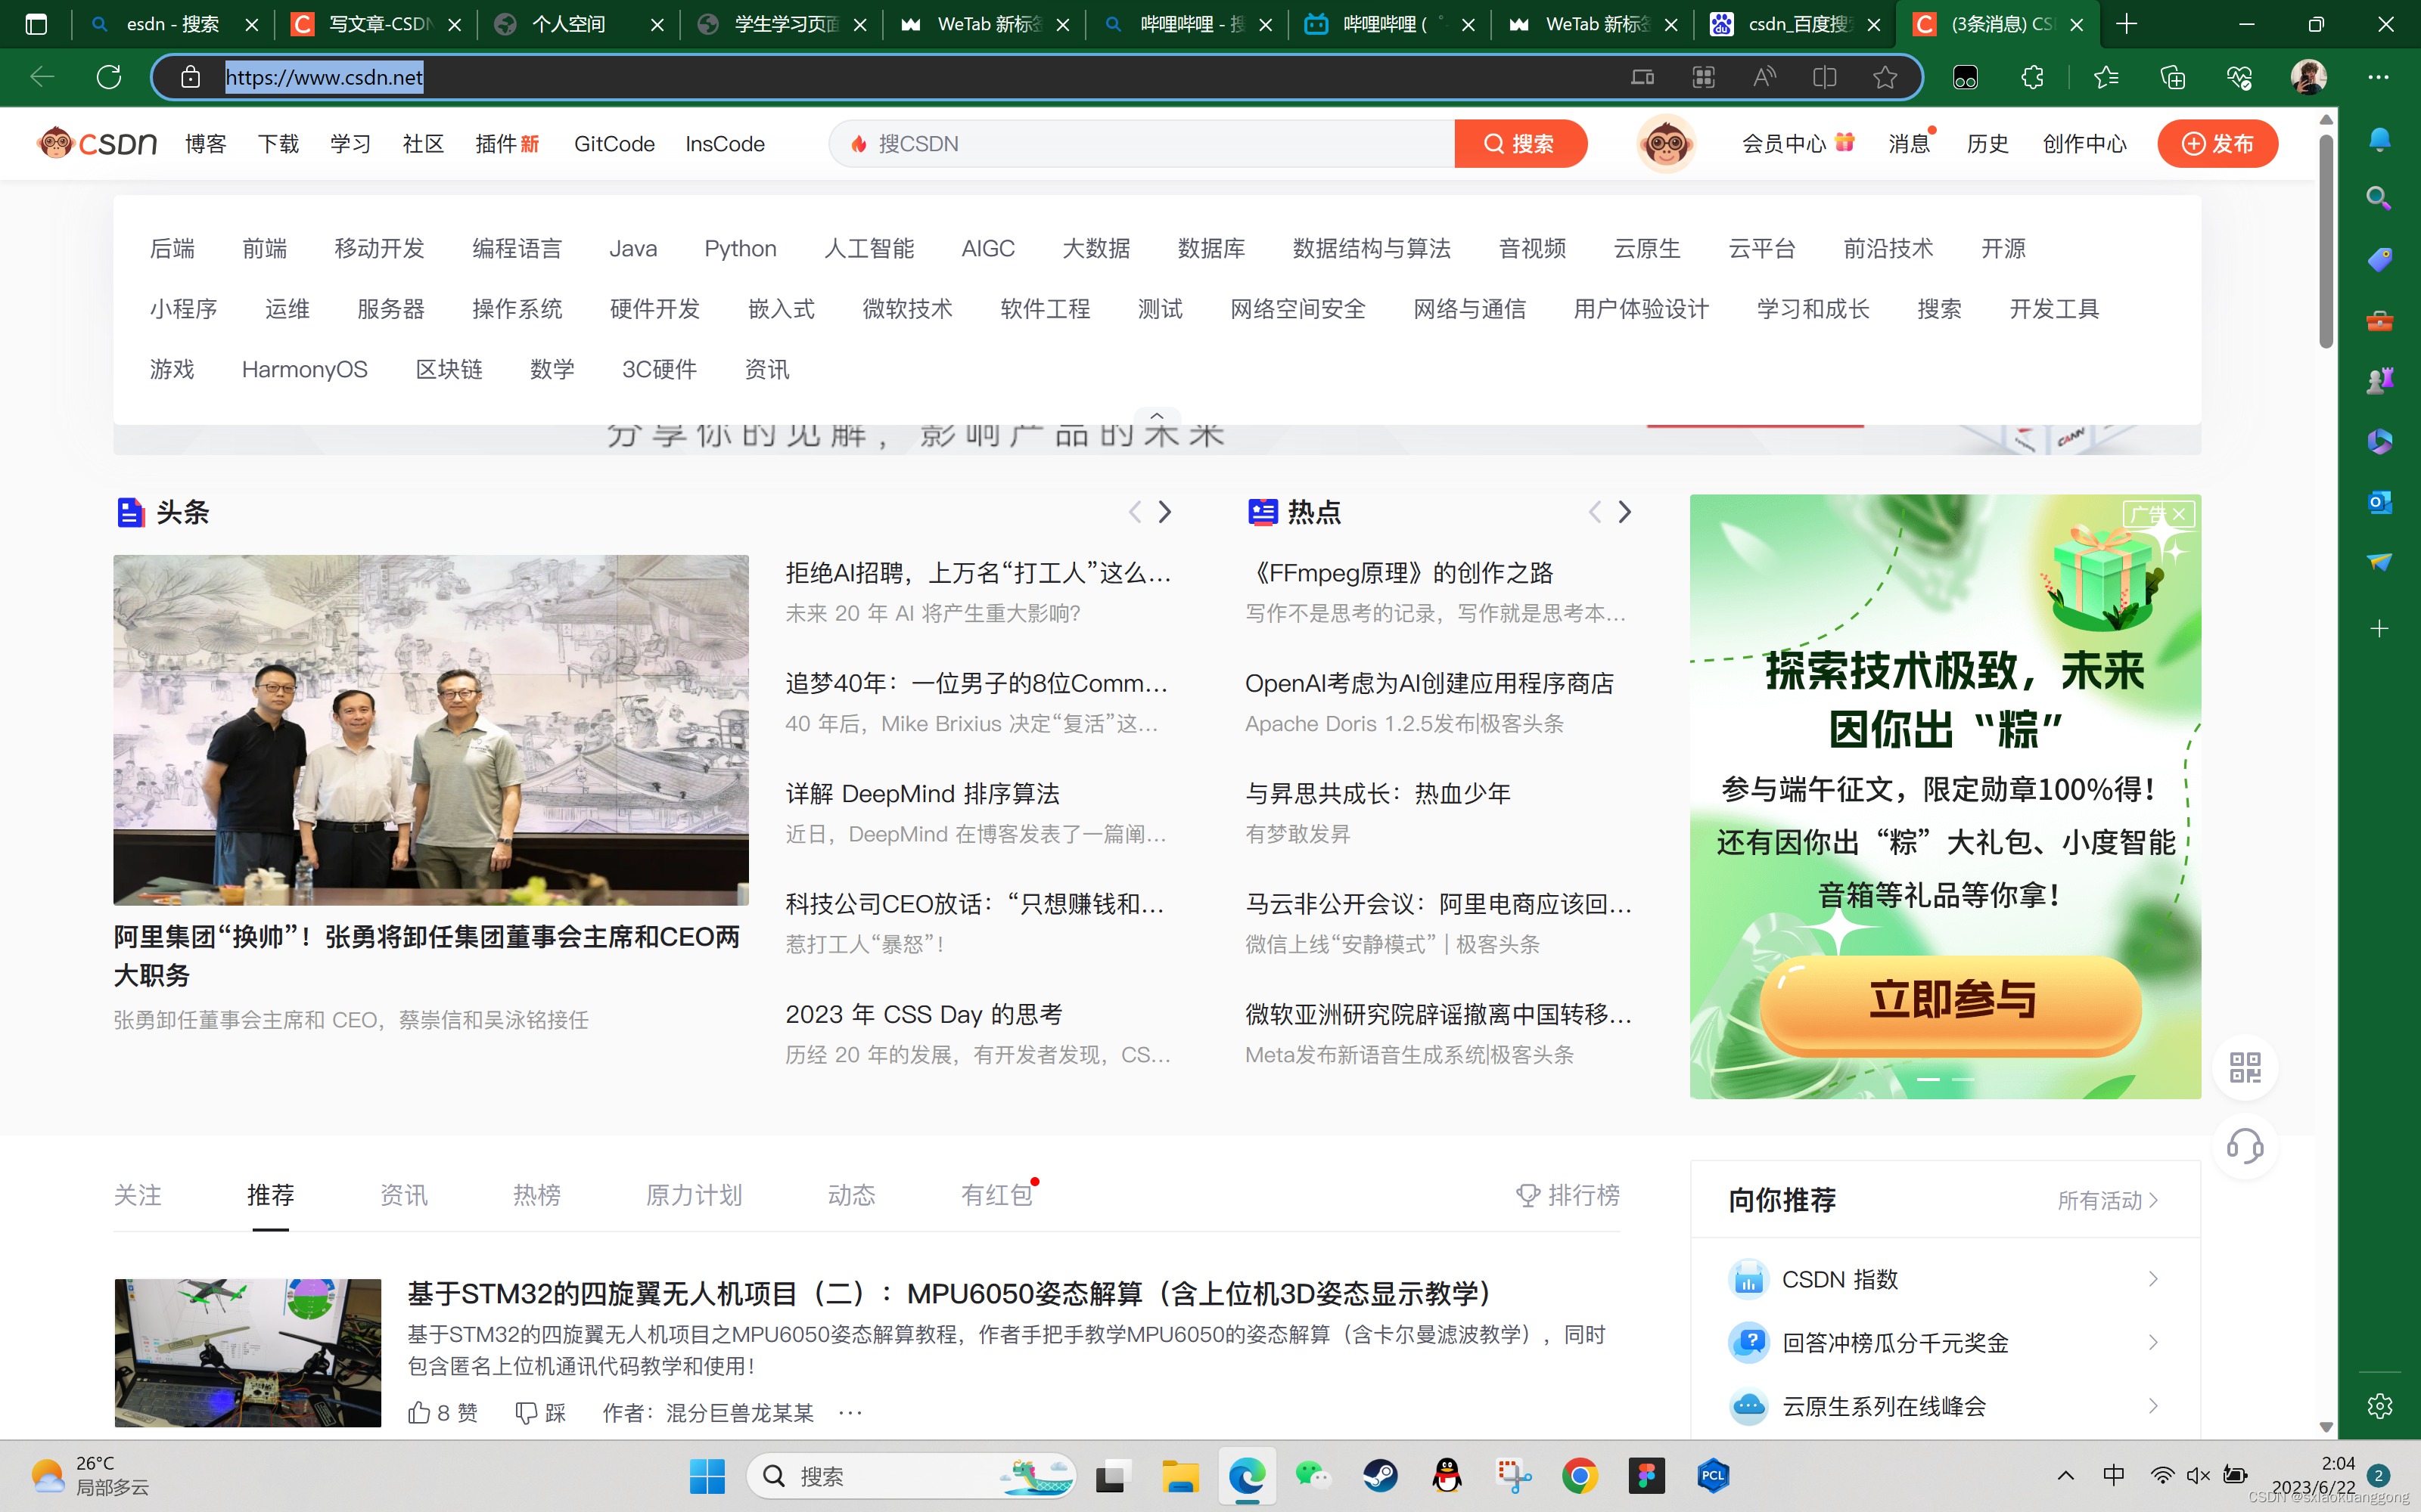
Task: Open the tab actions menu icon
Action: point(36,24)
